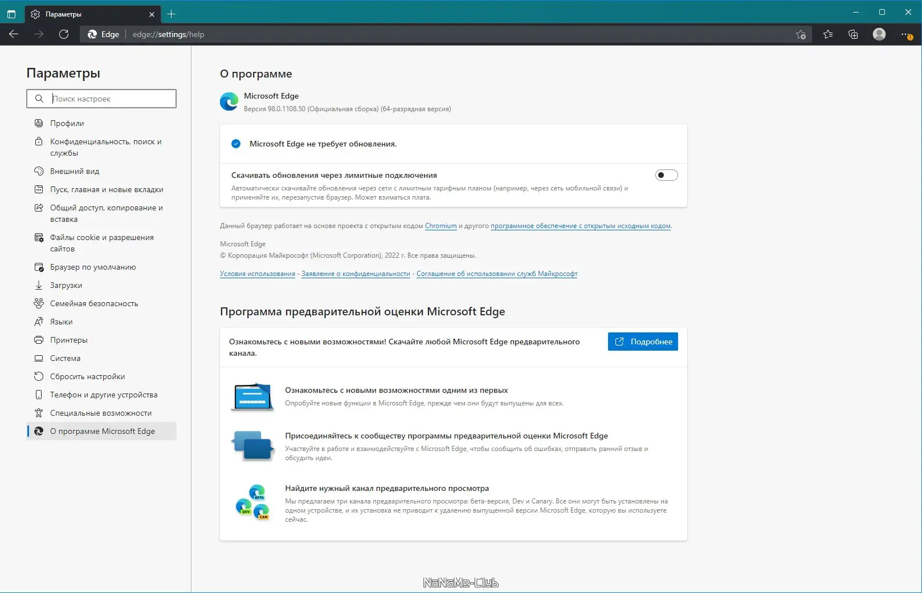The height and width of the screenshot is (593, 922).
Task: Click the address bar URL
Action: click(x=169, y=34)
